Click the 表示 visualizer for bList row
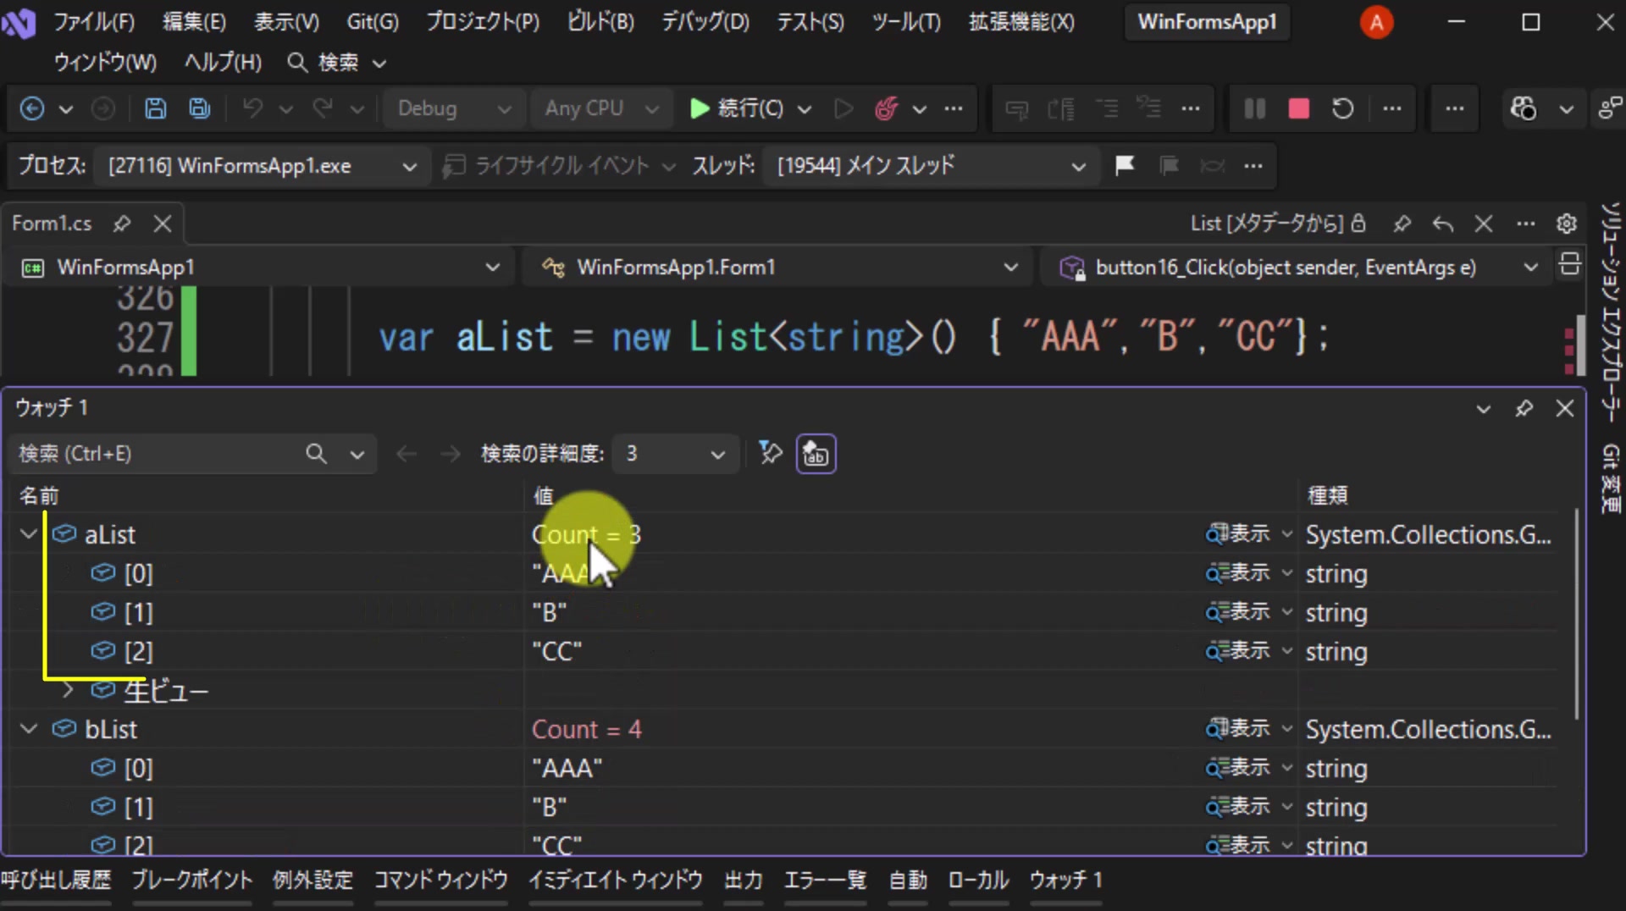The width and height of the screenshot is (1626, 911). tap(1238, 729)
